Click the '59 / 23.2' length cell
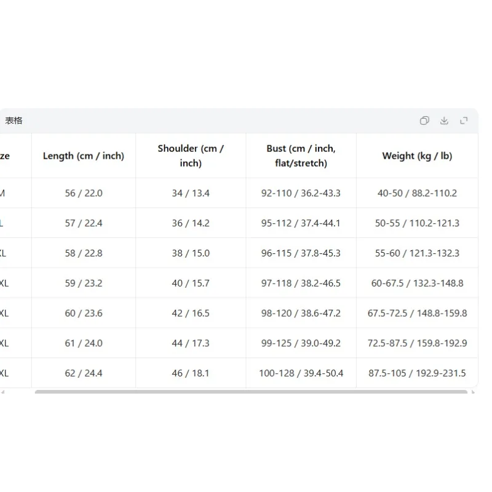This screenshot has width=492, height=492. (x=84, y=284)
